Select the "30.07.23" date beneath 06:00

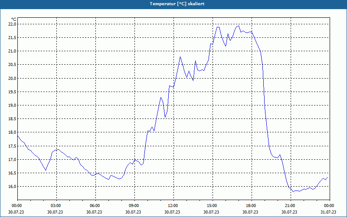(94, 212)
